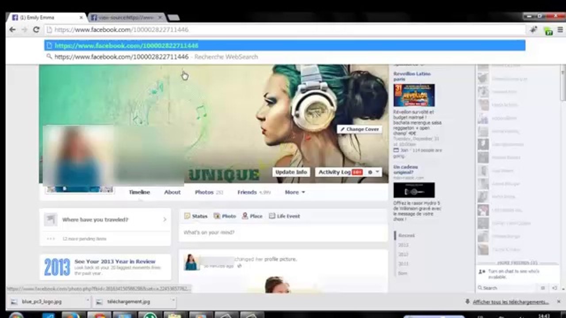
Task: Expand the More dropdown
Action: tap(295, 192)
